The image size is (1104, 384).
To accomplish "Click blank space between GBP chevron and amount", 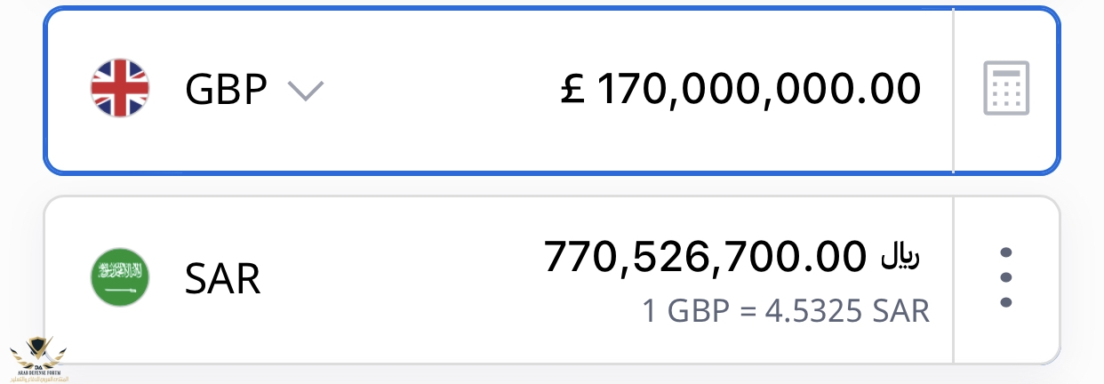I will click(436, 89).
